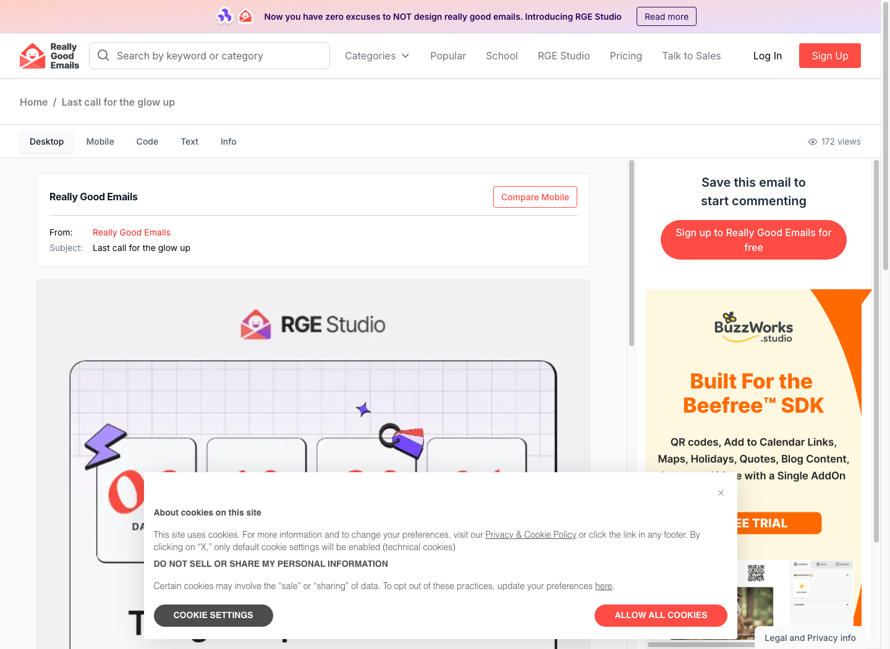Click the BuzzWorks studio logo
Viewport: 890px width, 649px height.
(x=753, y=328)
